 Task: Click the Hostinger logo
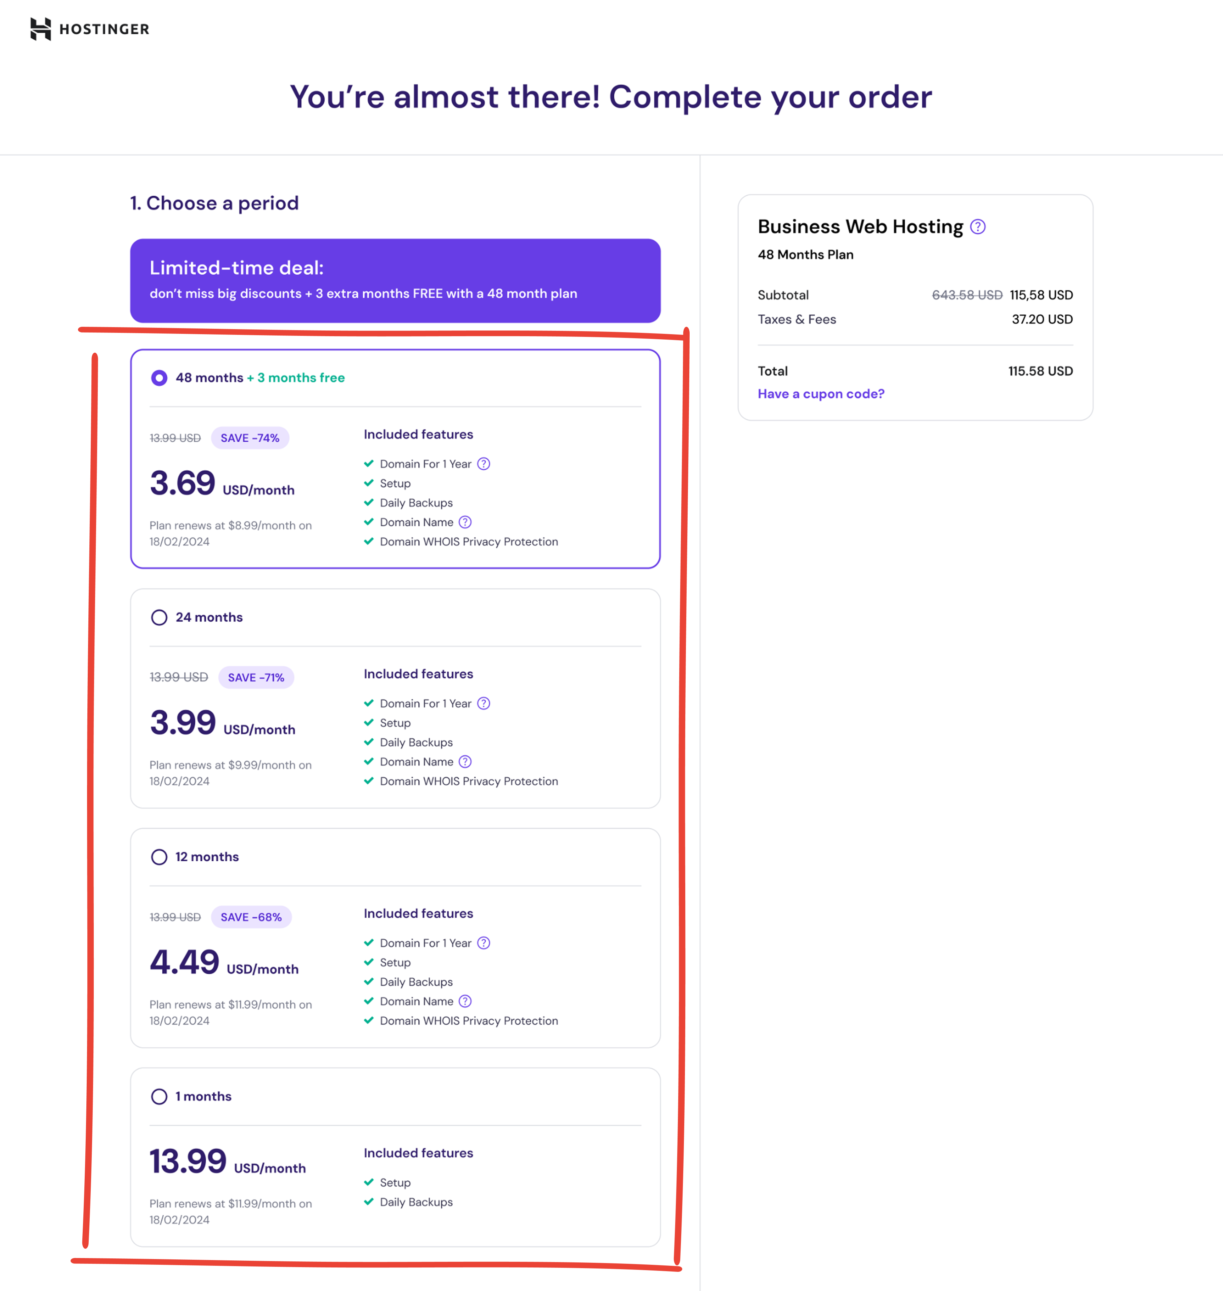point(90,29)
